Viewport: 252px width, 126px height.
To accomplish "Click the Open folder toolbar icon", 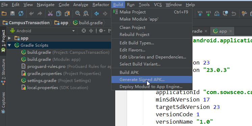I will [x=4, y=13].
